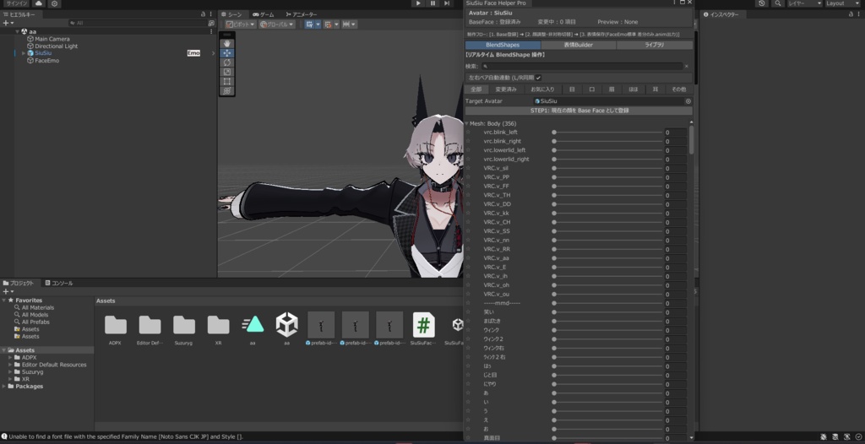This screenshot has height=444, width=865.
Task: Select the BlendShapes tab
Action: [x=503, y=45]
